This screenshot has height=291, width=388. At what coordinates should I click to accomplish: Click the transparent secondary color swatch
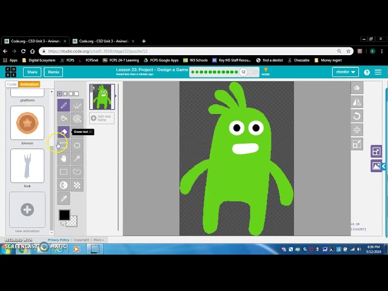[x=73, y=222]
